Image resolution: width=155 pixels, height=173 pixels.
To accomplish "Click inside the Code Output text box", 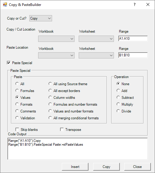I will click(x=77, y=149).
